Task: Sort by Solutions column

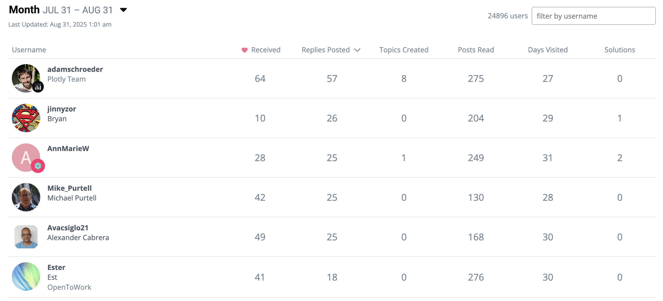Action: [x=619, y=50]
